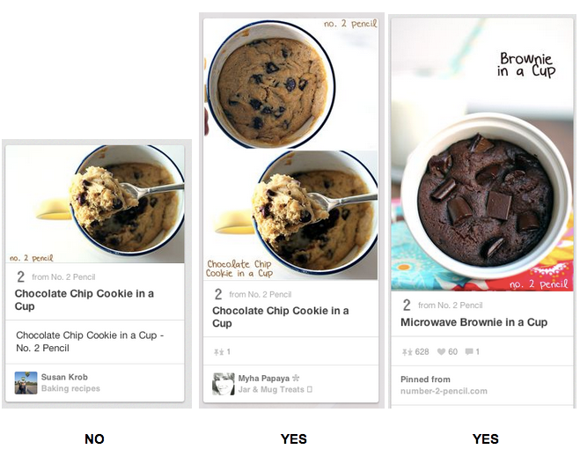Open the spoonful cookie image in left pin

pos(95,204)
